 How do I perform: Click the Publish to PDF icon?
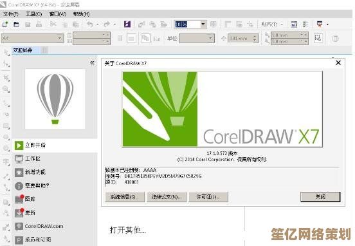163,24
